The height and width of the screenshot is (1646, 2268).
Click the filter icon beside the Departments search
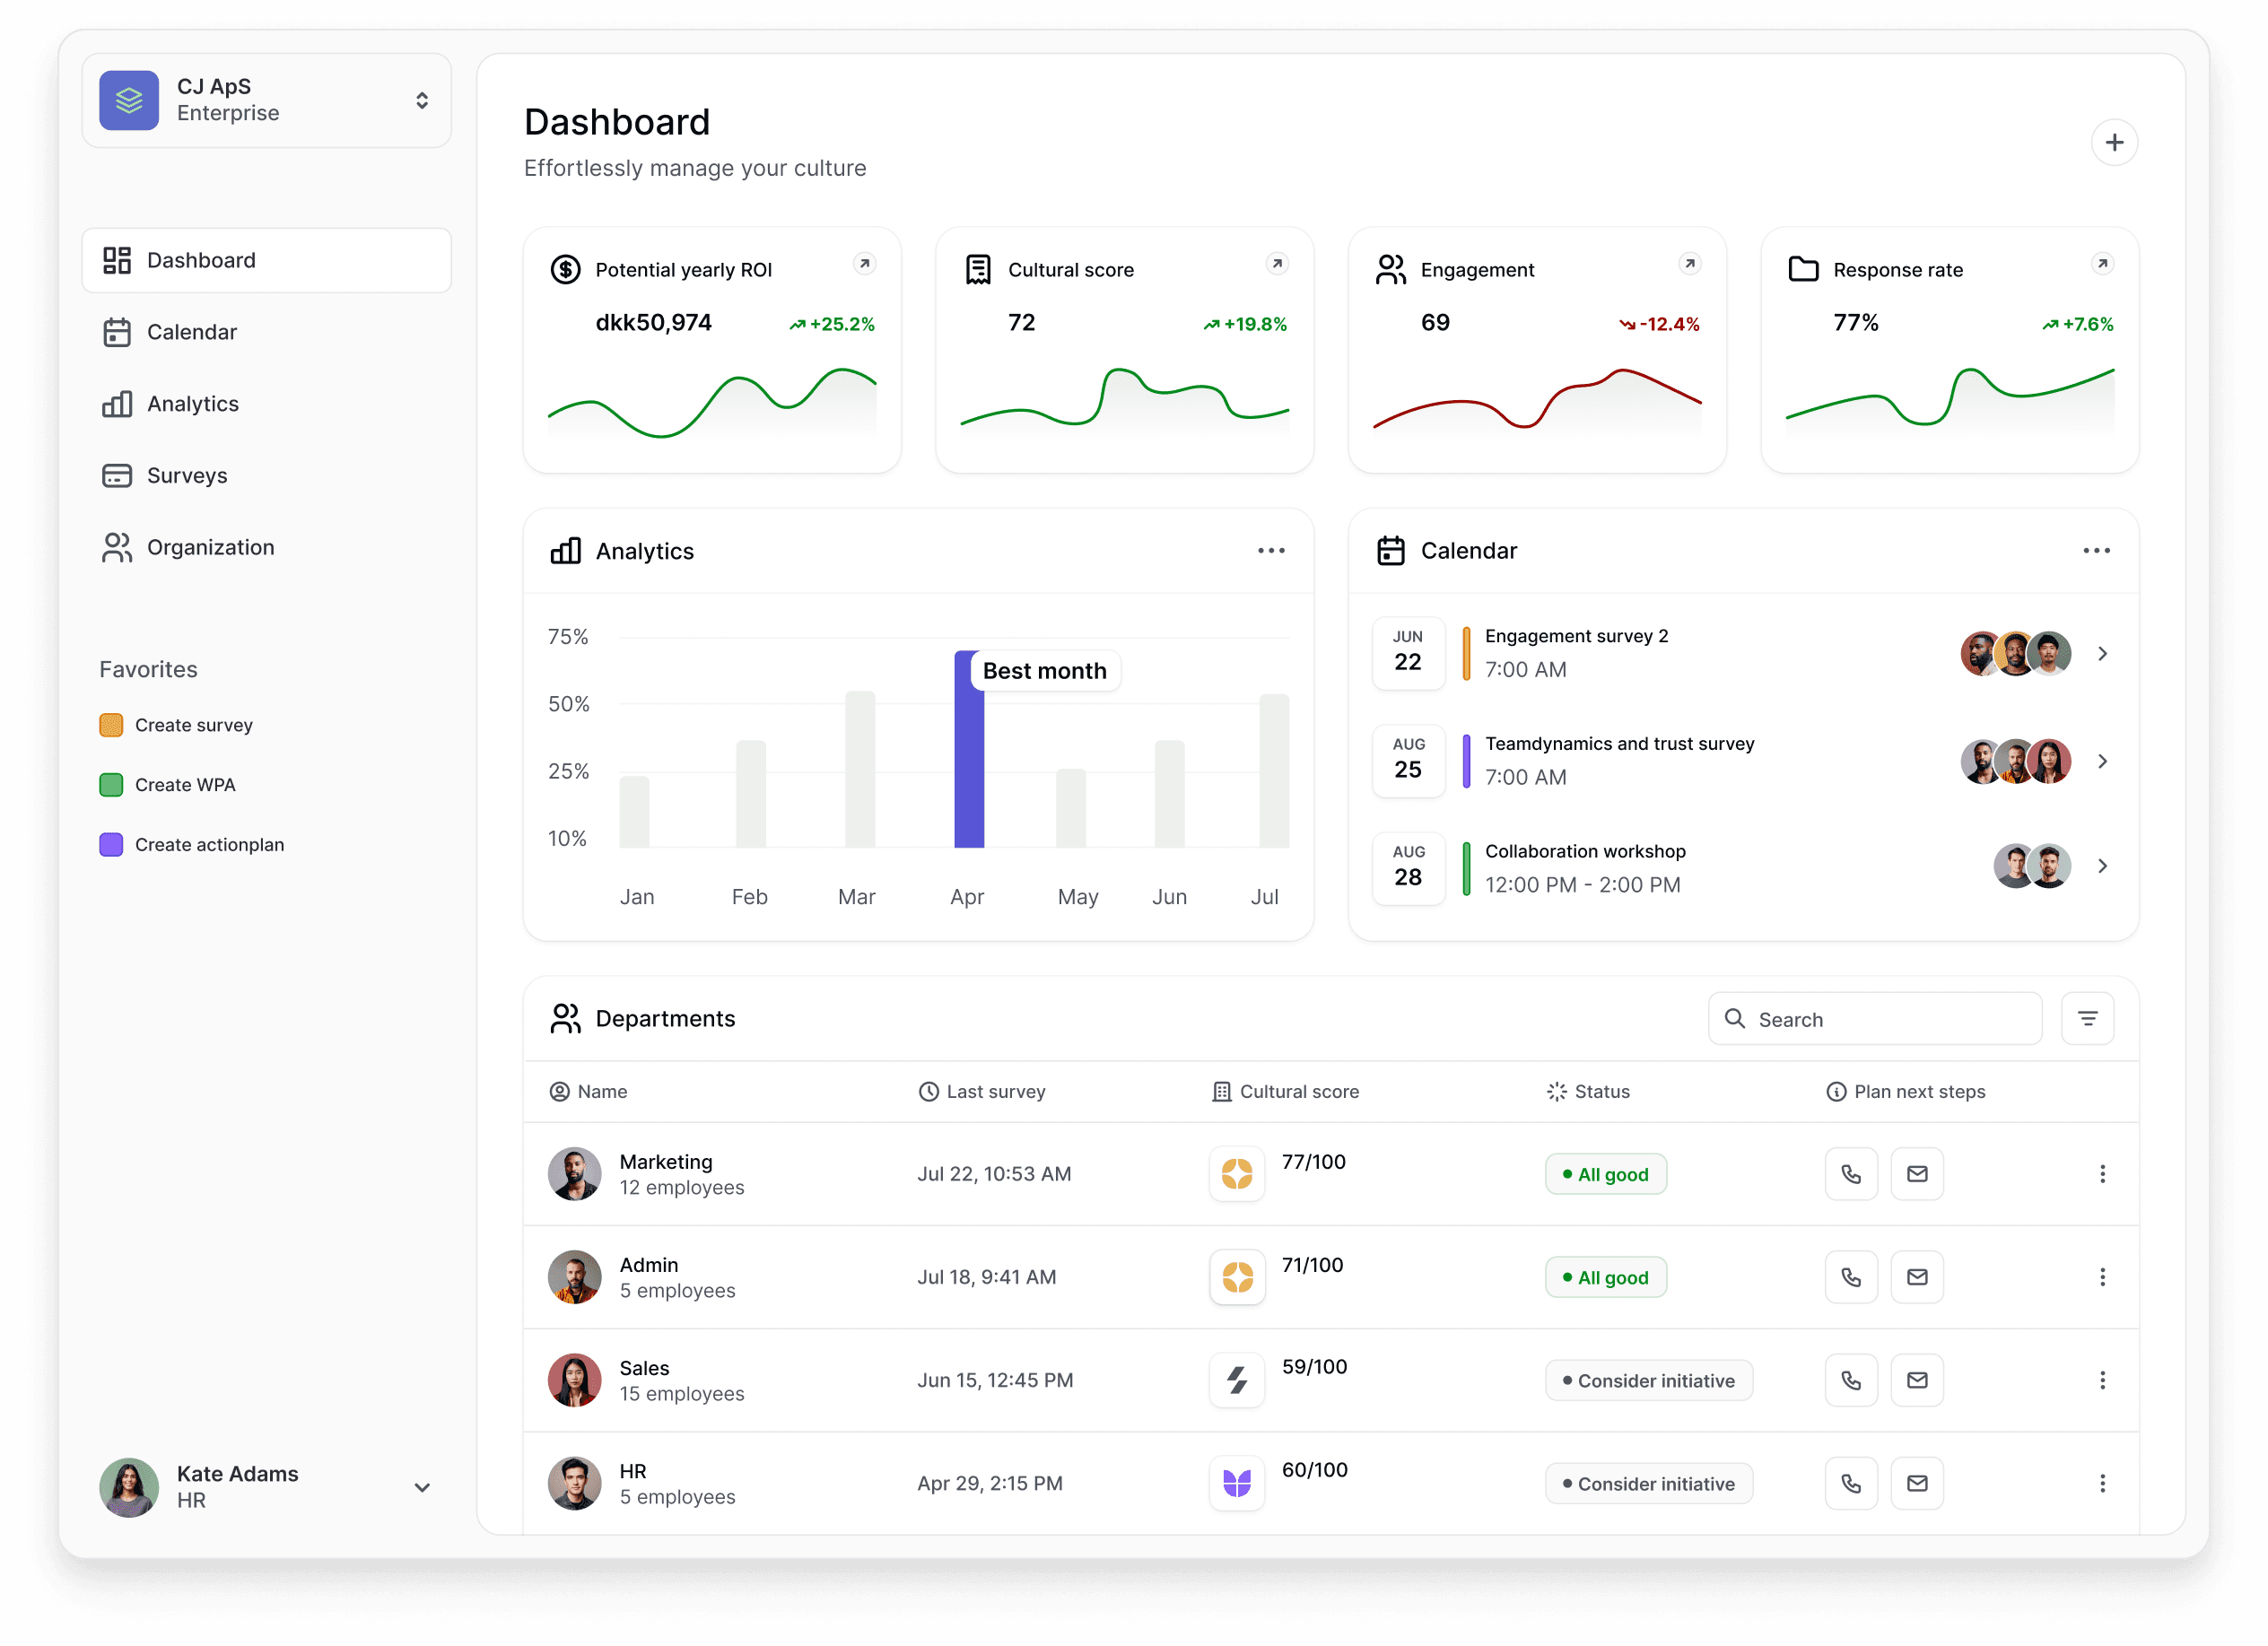click(2088, 1018)
